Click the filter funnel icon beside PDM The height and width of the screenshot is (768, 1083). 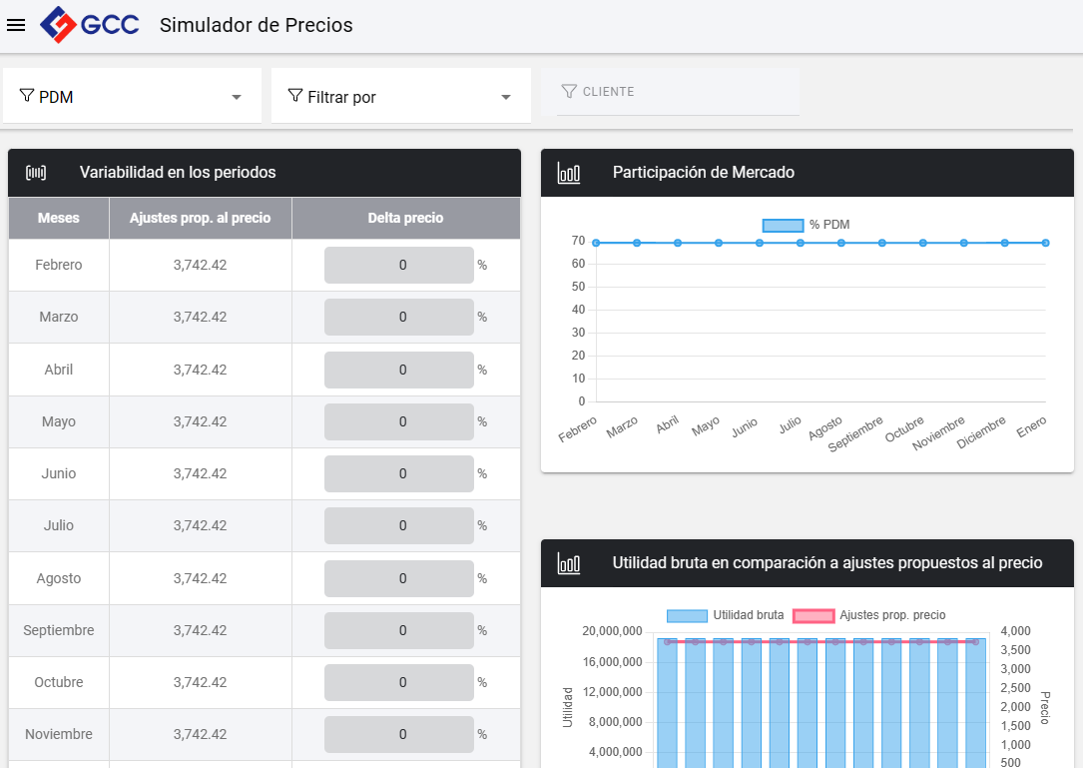[x=27, y=96]
